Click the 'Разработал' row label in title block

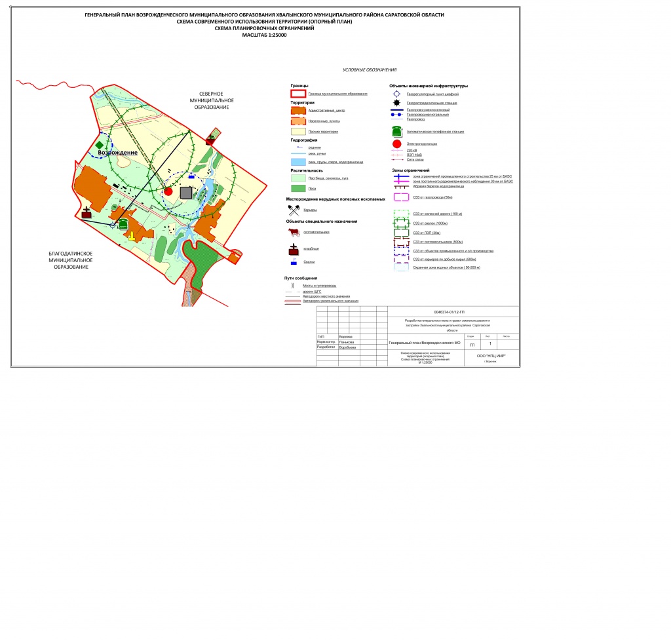pyautogui.click(x=326, y=347)
